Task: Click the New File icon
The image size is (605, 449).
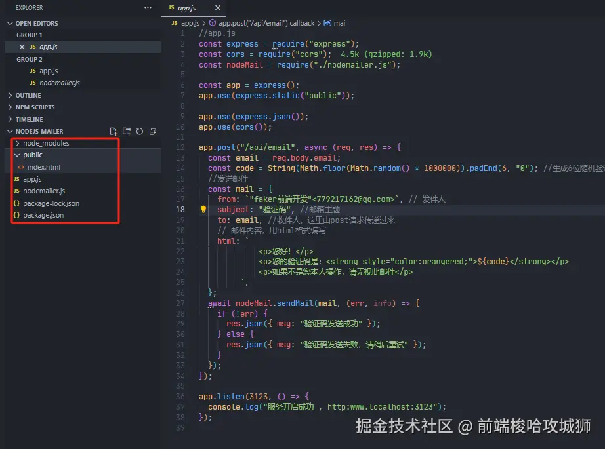Action: [x=114, y=132]
